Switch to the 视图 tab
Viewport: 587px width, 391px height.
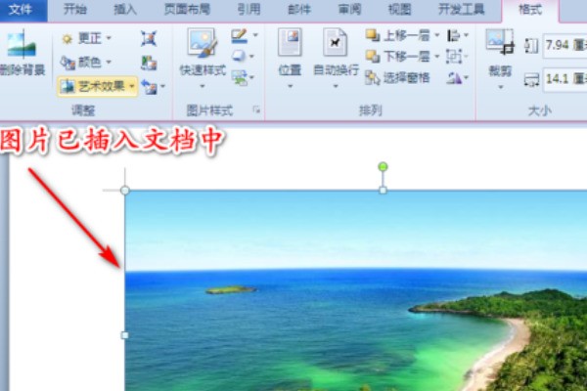(400, 10)
